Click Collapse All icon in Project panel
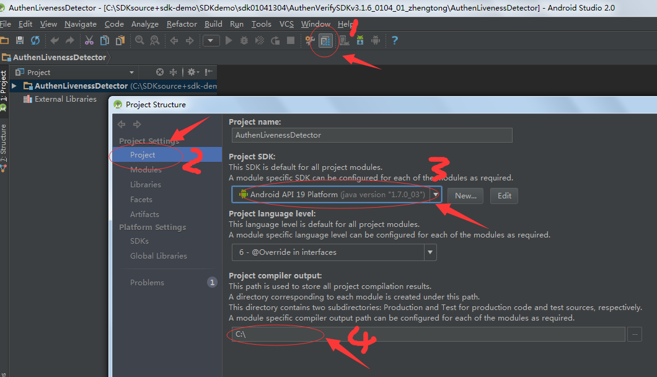Screen dimensions: 657x377 [x=173, y=72]
